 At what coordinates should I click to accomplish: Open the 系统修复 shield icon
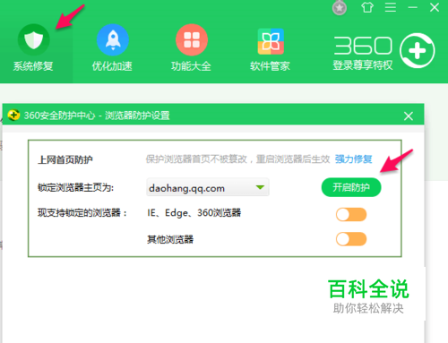(x=34, y=39)
